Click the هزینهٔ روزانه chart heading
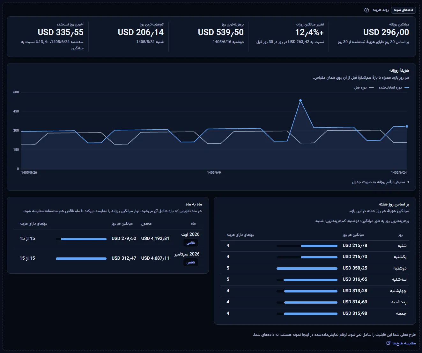The height and width of the screenshot is (353, 422). click(399, 70)
